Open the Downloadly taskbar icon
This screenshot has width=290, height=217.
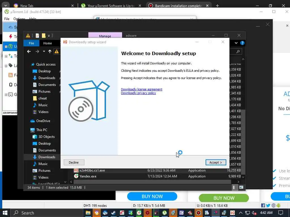pyautogui.click(x=233, y=213)
